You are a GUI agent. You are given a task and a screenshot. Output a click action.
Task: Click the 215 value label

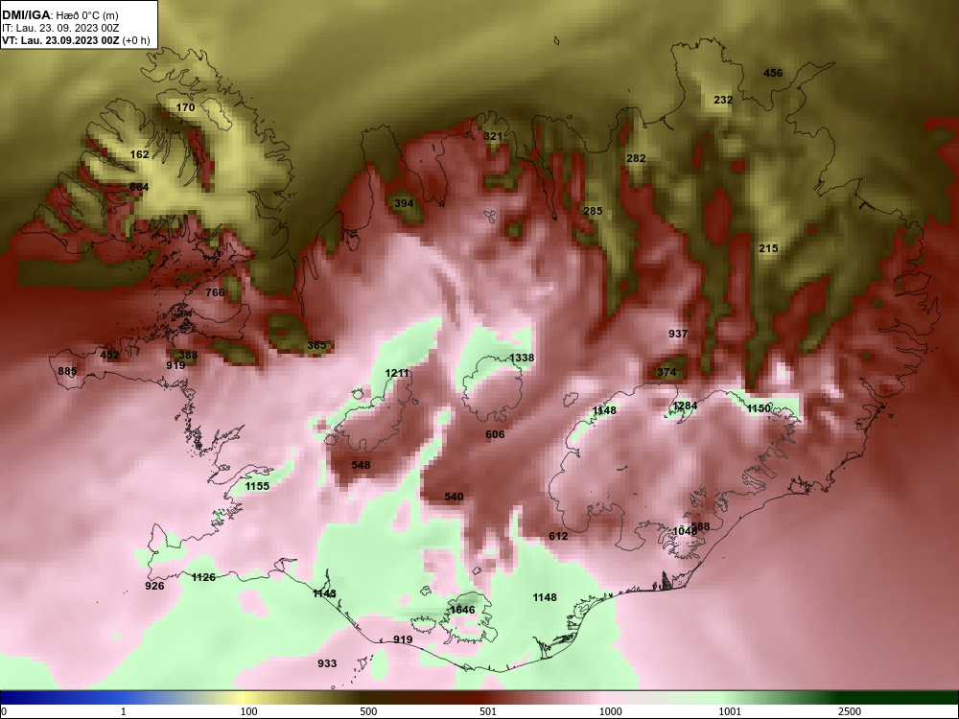coord(768,248)
